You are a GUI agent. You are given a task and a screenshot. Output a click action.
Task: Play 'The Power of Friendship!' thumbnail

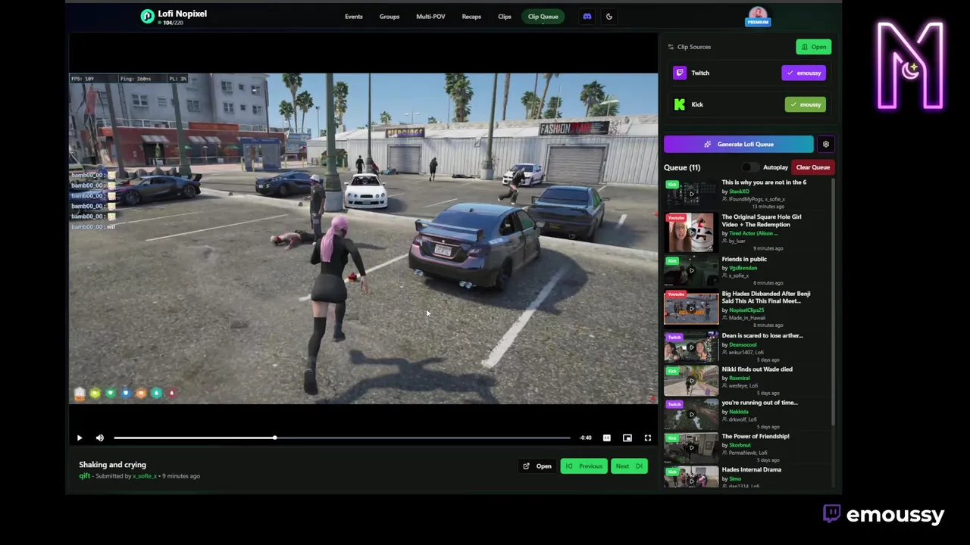[691, 448]
